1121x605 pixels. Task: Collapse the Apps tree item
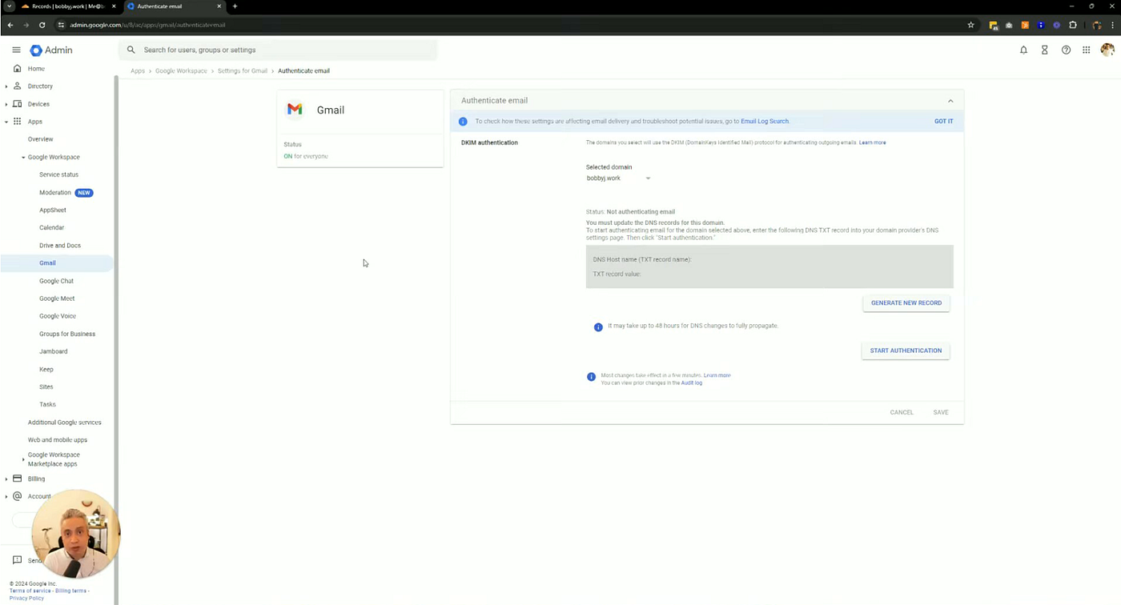tap(6, 122)
